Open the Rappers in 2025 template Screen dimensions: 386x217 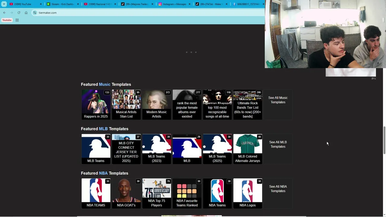96,105
